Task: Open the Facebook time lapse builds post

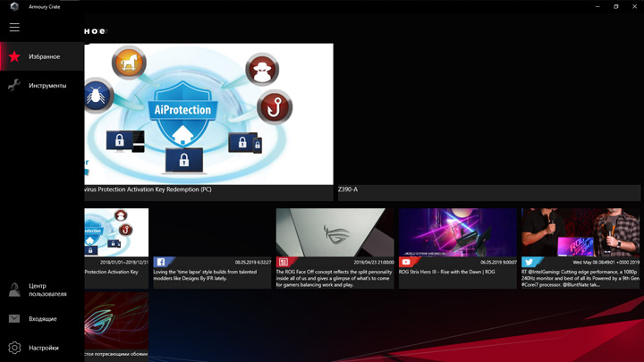Action: point(205,275)
